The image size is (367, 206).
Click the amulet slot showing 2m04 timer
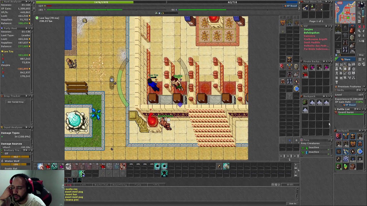tap(338, 30)
